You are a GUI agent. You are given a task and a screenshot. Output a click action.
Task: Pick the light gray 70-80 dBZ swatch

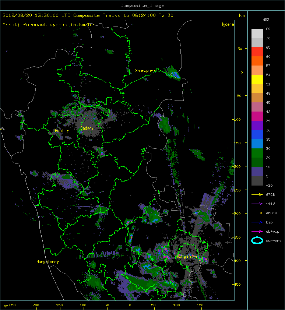pyautogui.click(x=257, y=33)
